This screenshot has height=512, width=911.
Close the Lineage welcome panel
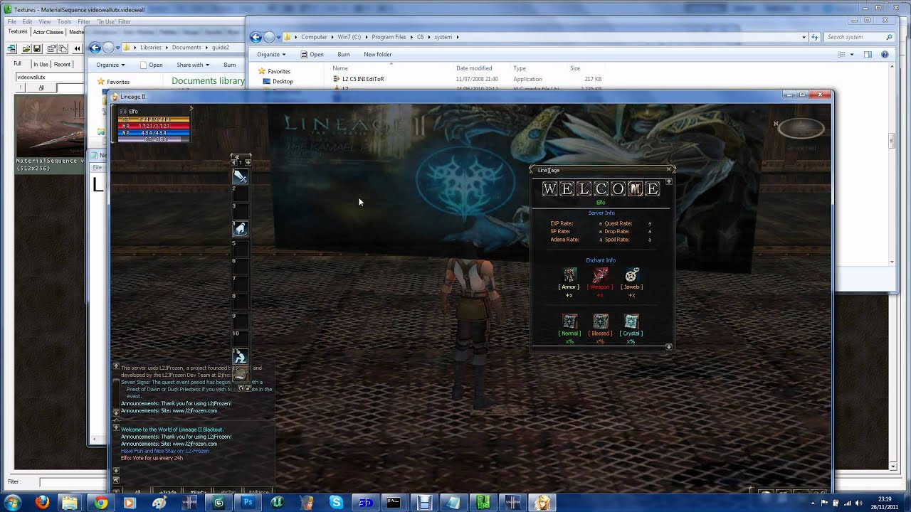pos(668,169)
